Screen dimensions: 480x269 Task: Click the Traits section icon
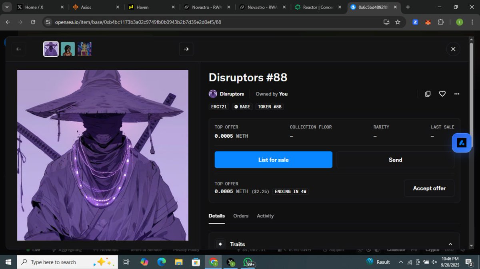[x=220, y=244]
